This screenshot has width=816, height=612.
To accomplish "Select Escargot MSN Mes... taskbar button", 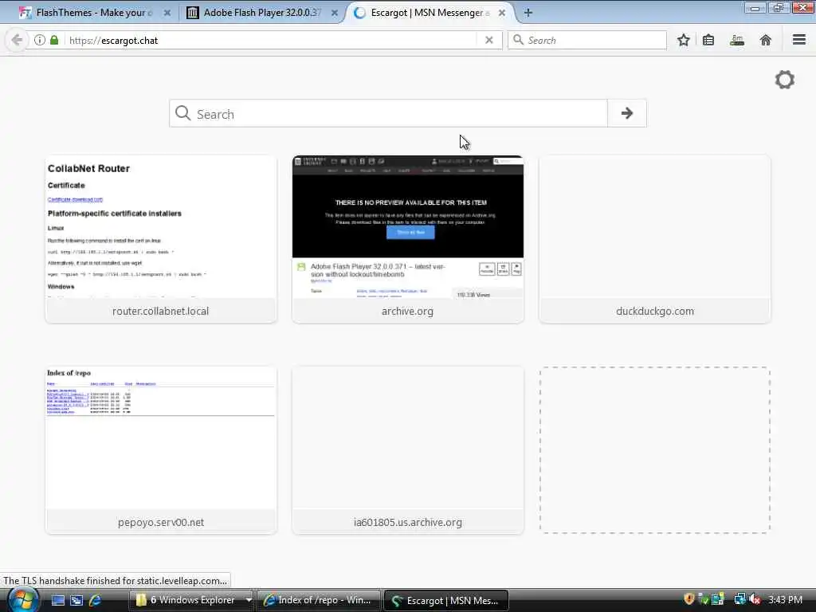I will (445, 600).
